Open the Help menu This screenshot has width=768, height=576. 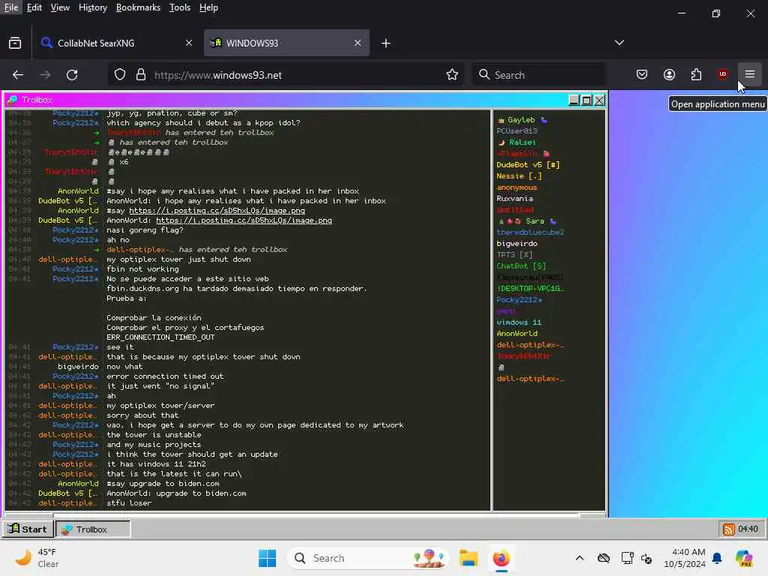point(208,7)
